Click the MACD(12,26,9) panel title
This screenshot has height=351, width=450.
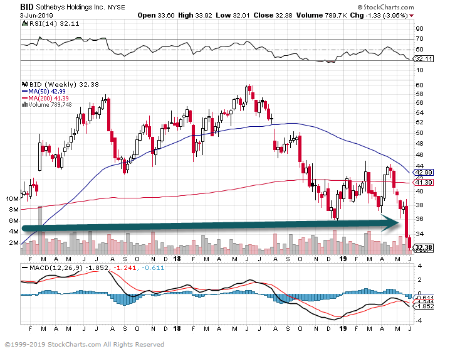click(56, 268)
